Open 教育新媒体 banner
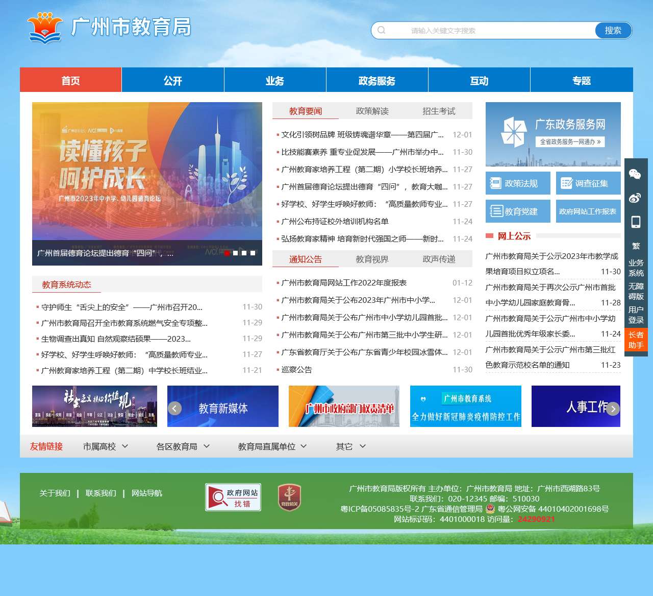 pyautogui.click(x=223, y=406)
